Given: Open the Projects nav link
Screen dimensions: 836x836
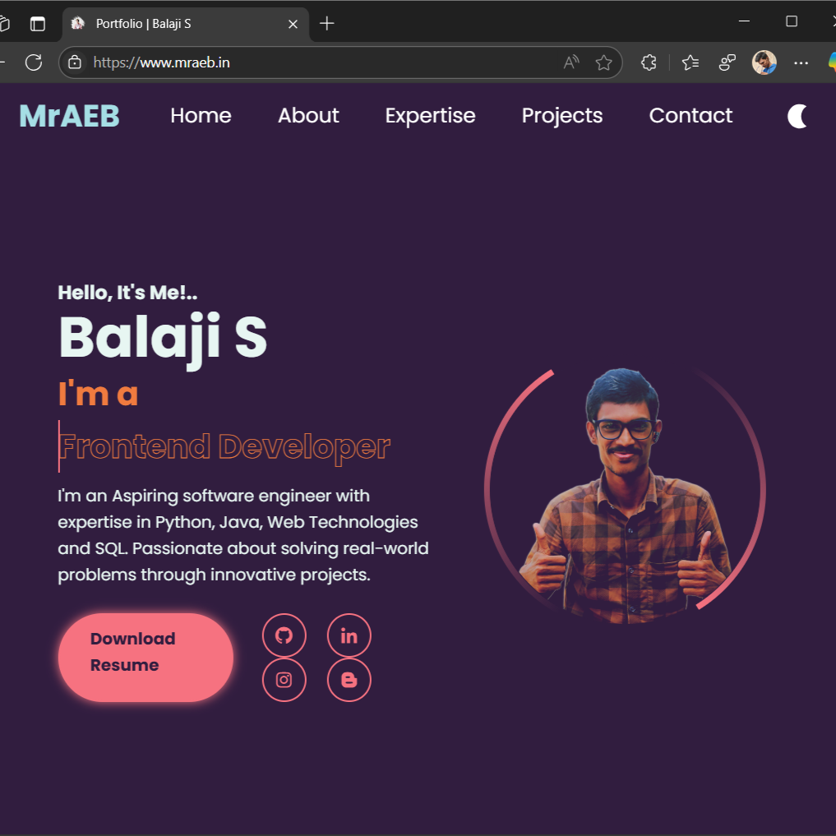Looking at the screenshot, I should coord(562,116).
